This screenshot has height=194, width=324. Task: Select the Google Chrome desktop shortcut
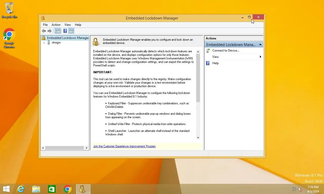pyautogui.click(x=9, y=38)
